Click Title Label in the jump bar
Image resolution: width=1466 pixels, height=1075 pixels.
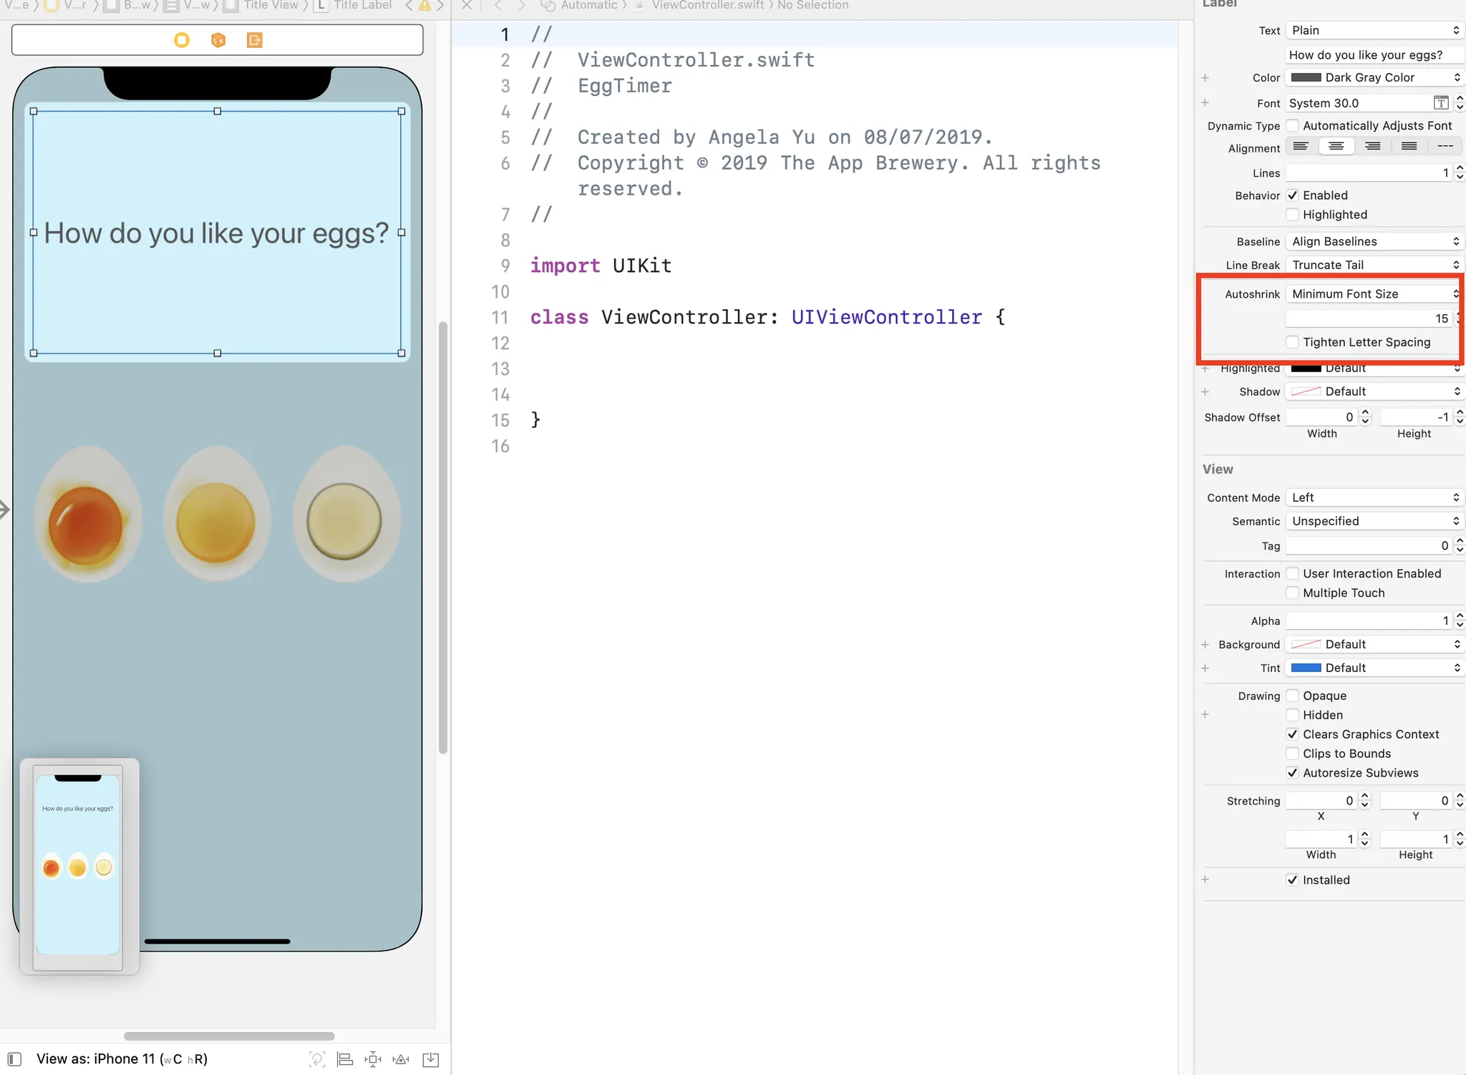point(362,6)
